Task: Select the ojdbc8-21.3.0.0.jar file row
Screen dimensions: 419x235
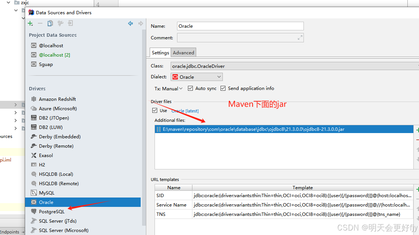Action: (284, 129)
